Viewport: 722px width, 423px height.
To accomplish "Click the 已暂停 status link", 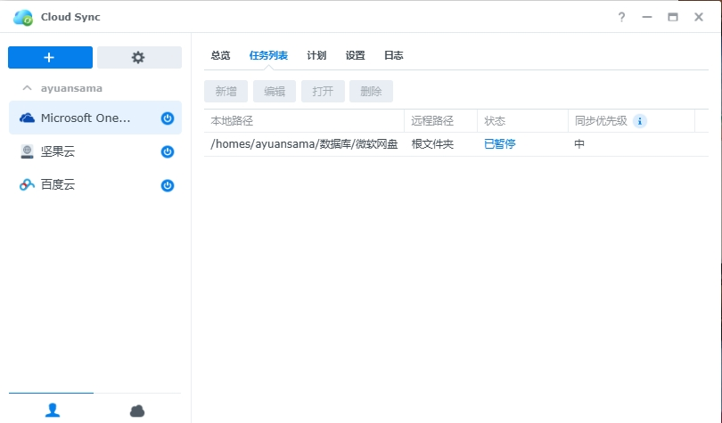I will point(499,143).
